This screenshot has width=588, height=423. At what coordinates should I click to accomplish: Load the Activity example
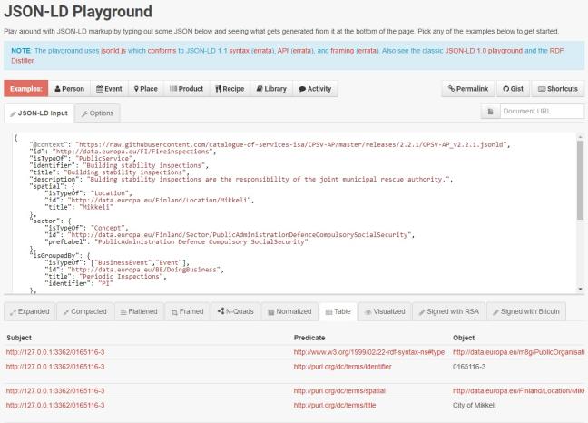coord(315,89)
